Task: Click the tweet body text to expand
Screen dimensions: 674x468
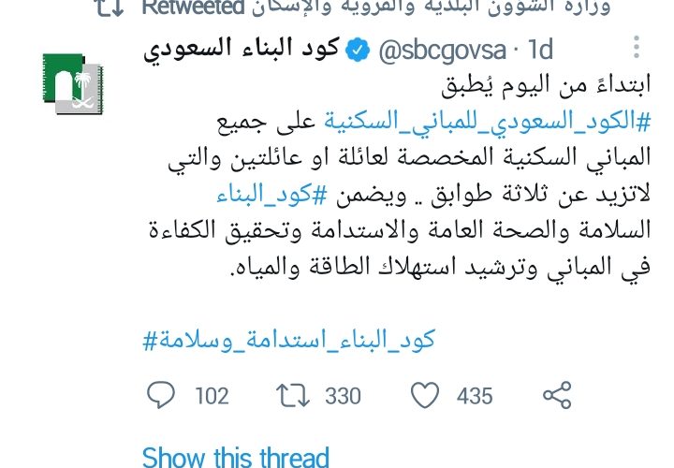Action: [400, 176]
